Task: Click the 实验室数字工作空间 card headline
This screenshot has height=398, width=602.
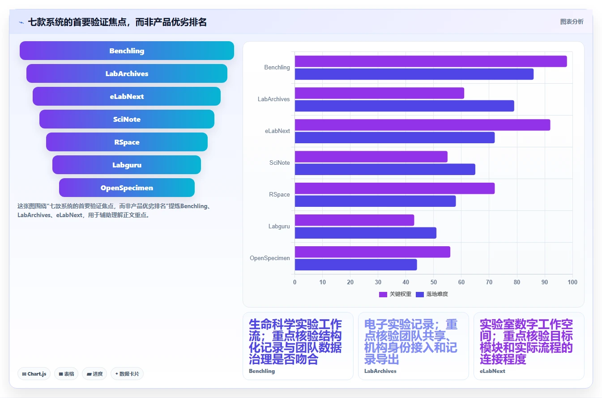Action: click(x=526, y=342)
